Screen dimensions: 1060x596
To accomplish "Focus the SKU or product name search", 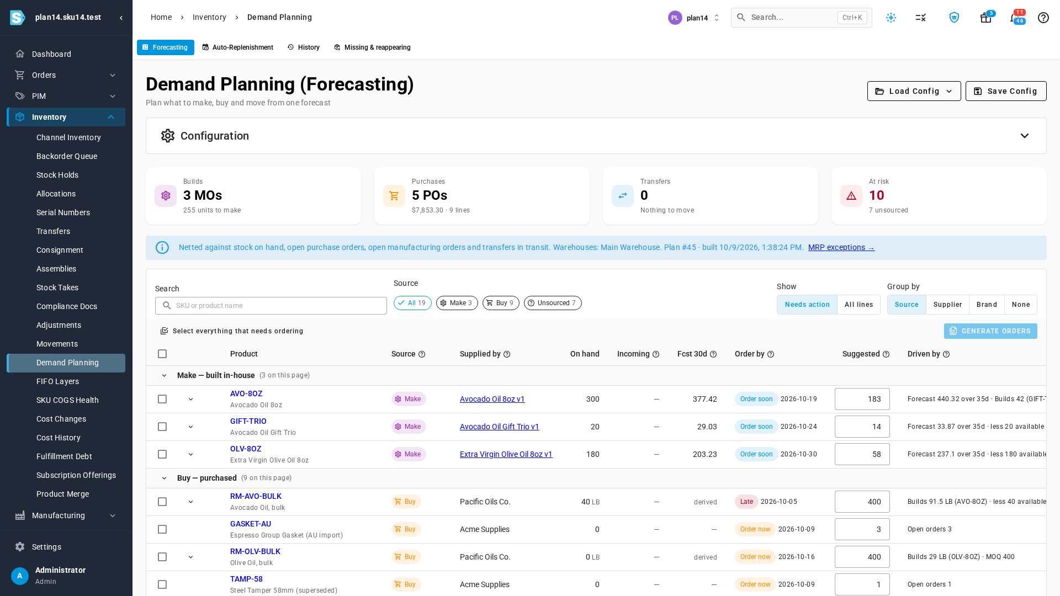I will [x=271, y=306].
